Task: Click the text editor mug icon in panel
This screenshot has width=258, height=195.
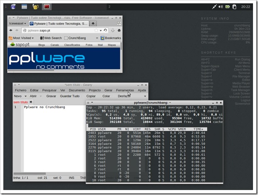Action: pos(35,7)
